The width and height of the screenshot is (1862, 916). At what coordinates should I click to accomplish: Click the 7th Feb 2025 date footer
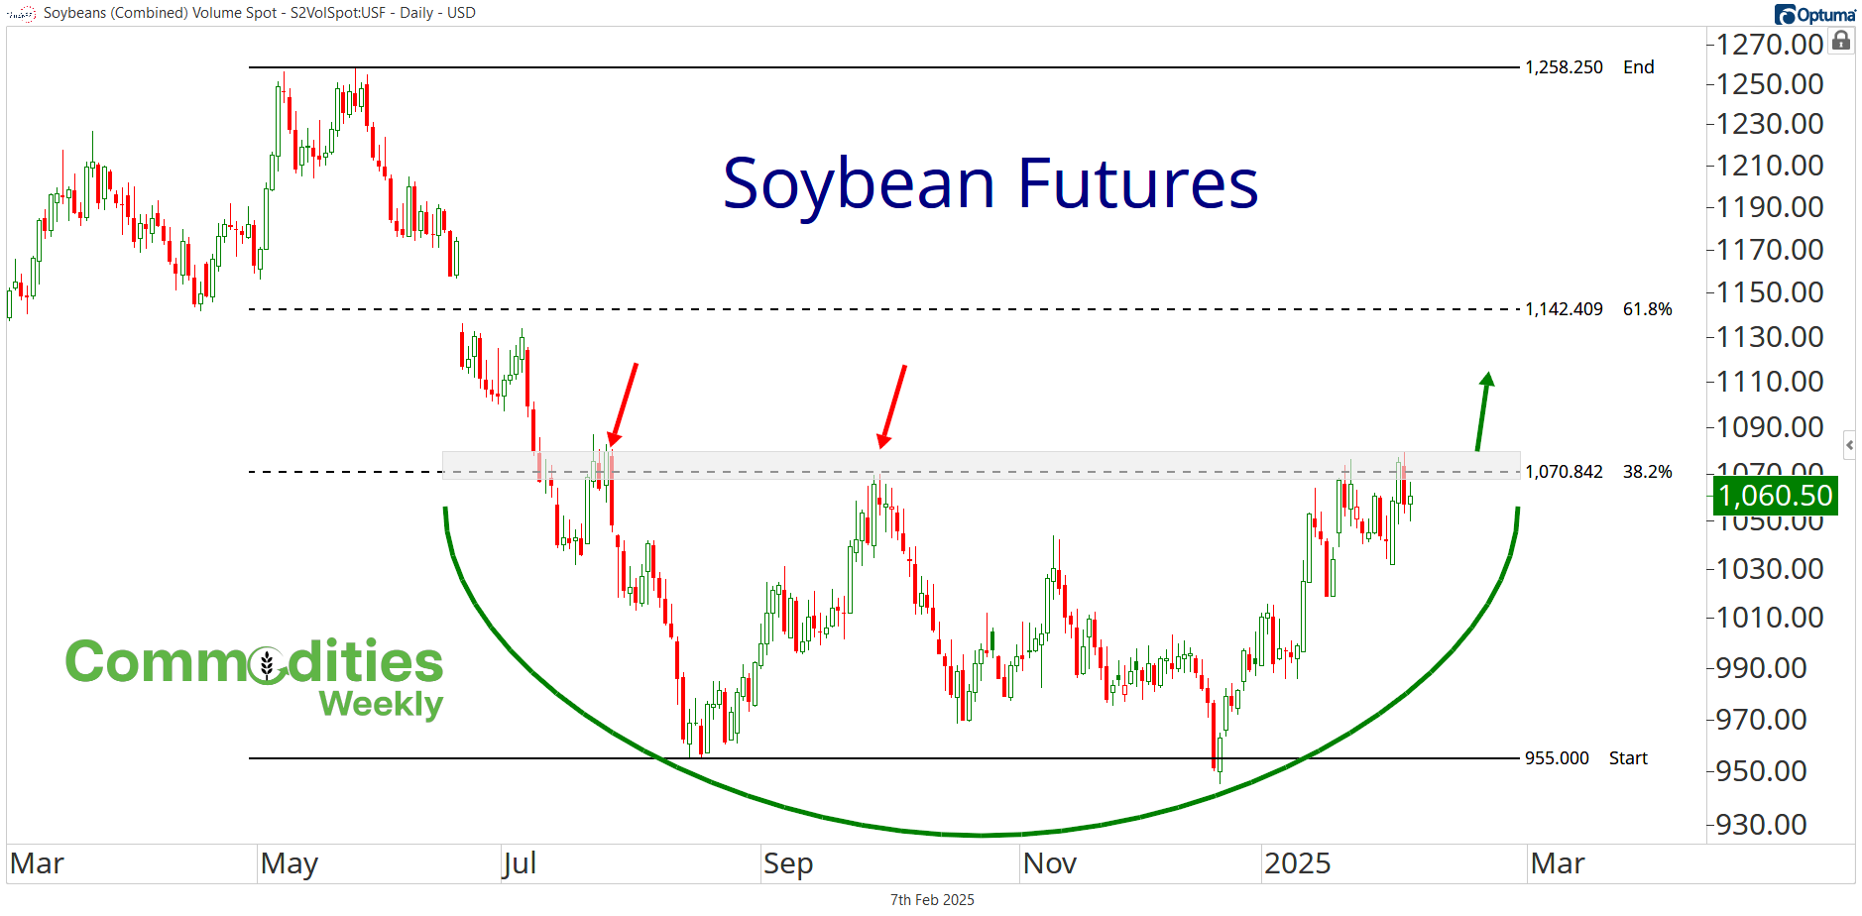(x=932, y=900)
